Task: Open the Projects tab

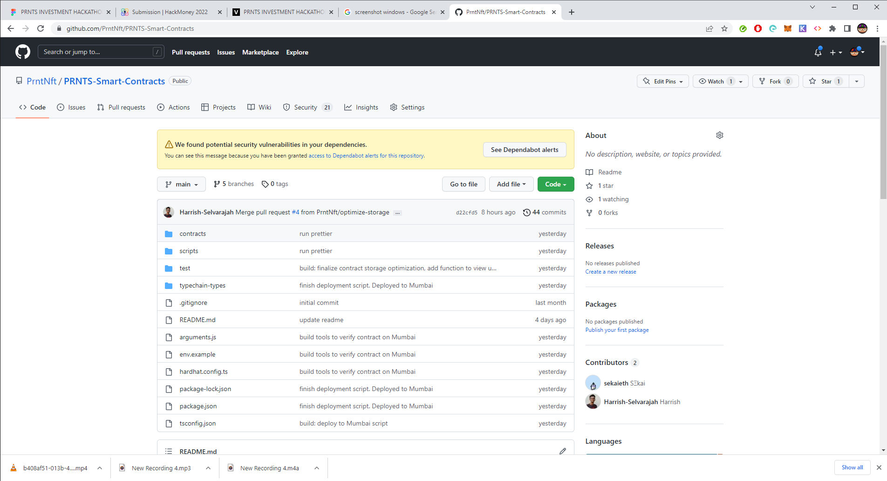Action: (218, 107)
